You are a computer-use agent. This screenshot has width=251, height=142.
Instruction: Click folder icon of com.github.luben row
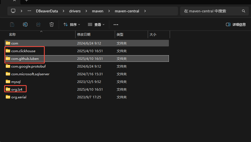click(x=8, y=59)
